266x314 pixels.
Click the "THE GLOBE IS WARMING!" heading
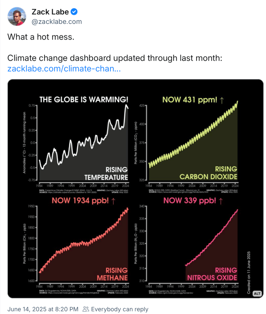pos(84,100)
